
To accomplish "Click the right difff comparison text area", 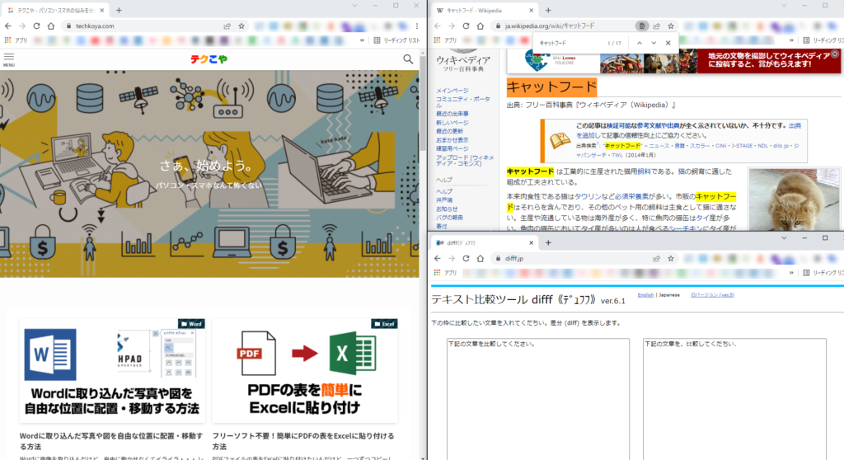I will [734, 399].
